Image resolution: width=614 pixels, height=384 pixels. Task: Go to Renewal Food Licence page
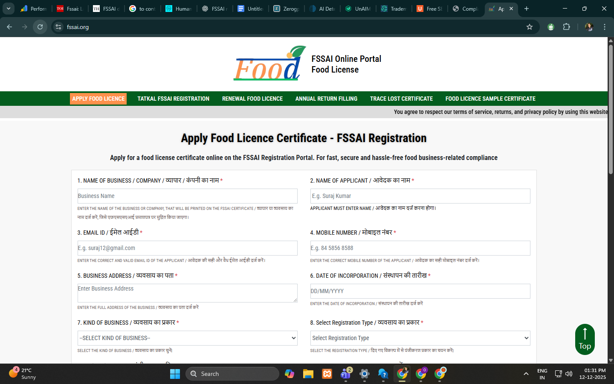tap(252, 99)
